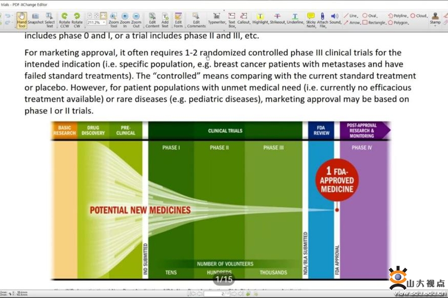Pick the Cloud annotation shape
The height and width of the screenshot is (298, 448).
pyautogui.click(x=419, y=15)
